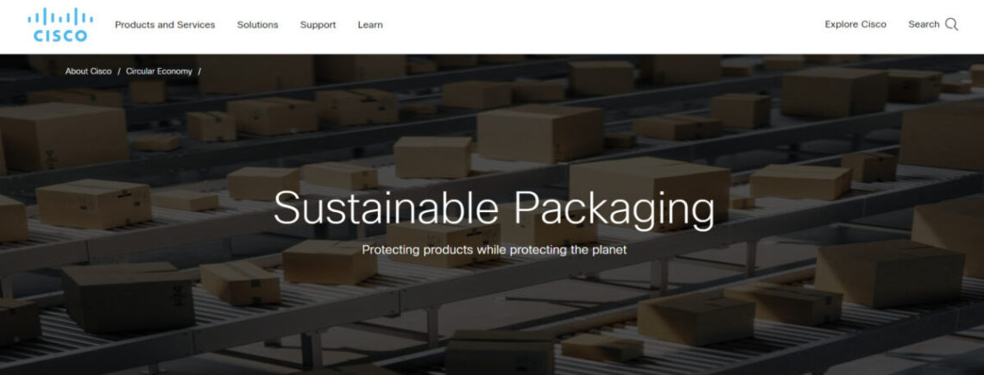Open the Solutions menu
Viewport: 984px width, 375px height.
(257, 25)
